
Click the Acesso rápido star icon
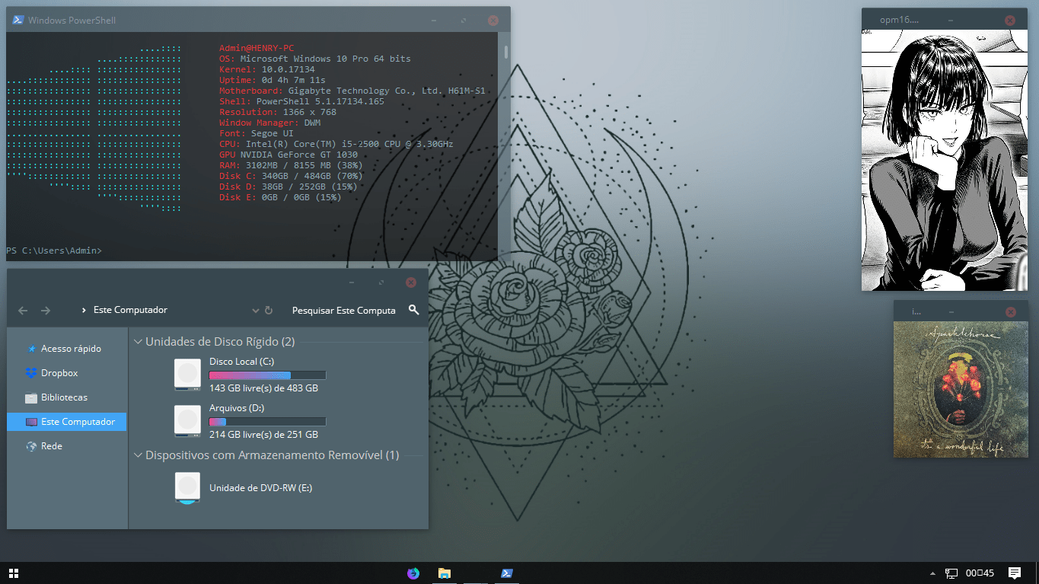click(32, 348)
